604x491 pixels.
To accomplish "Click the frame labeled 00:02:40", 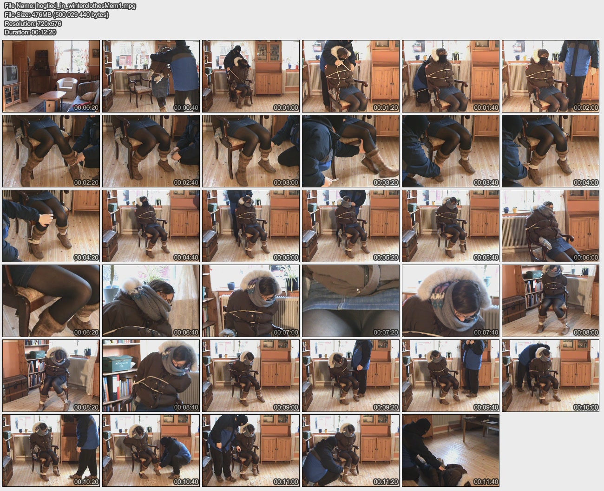I will (151, 151).
